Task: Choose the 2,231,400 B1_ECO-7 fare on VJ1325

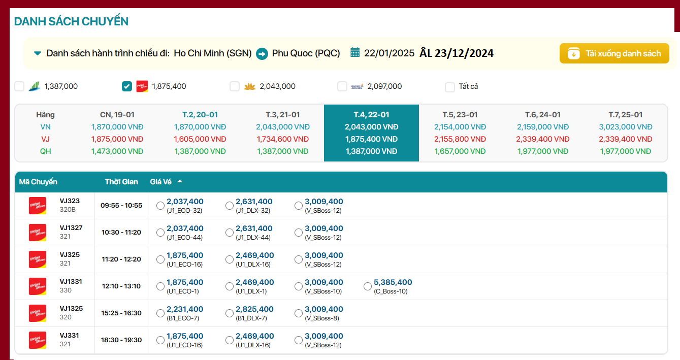Action: pyautogui.click(x=160, y=313)
